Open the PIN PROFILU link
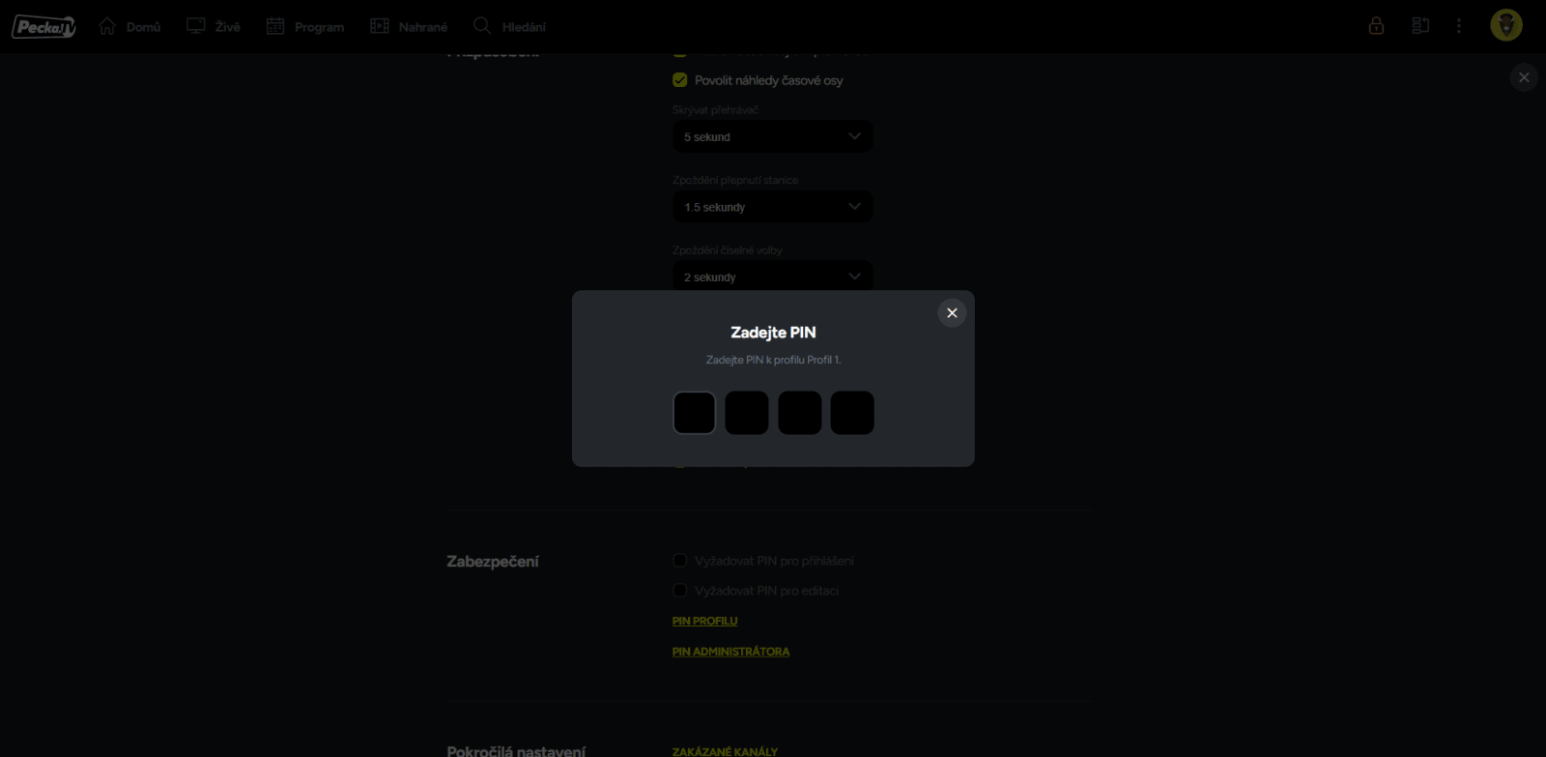 pos(704,621)
